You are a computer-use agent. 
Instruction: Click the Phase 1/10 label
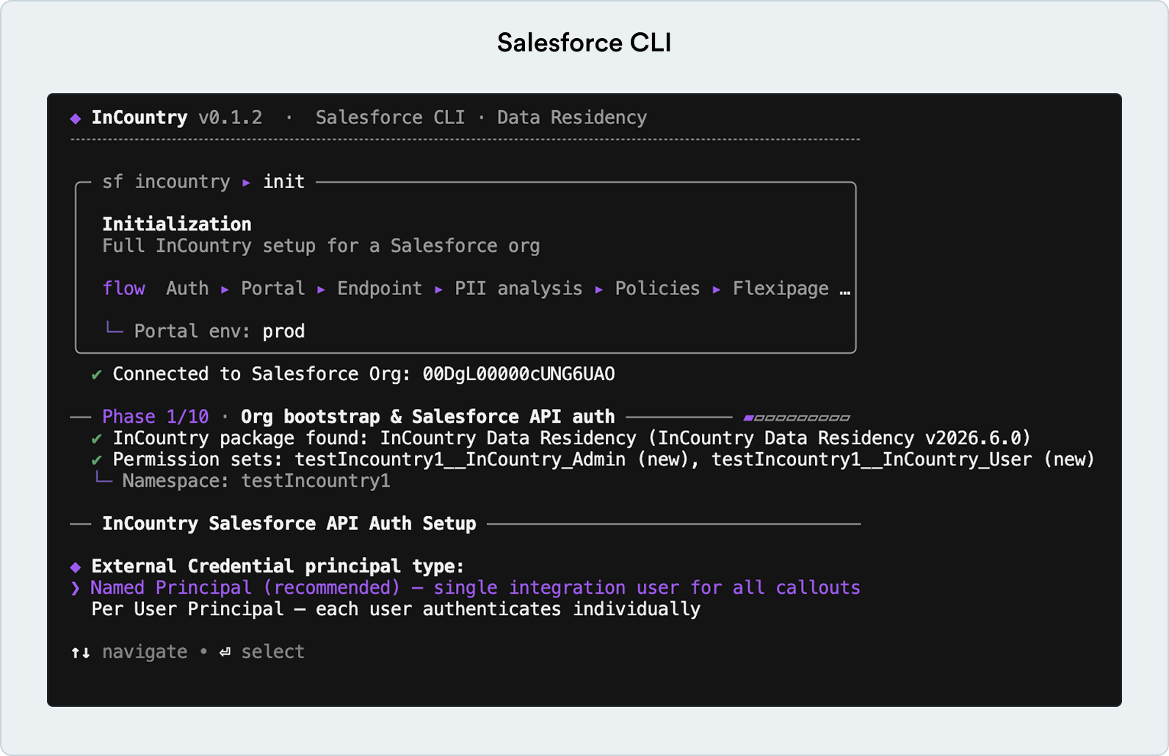(x=156, y=417)
